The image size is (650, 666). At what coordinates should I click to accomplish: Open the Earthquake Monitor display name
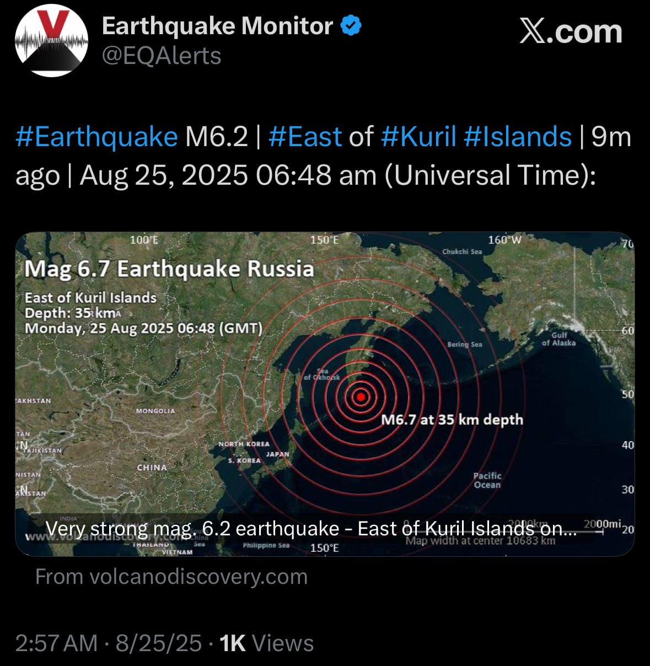[217, 26]
